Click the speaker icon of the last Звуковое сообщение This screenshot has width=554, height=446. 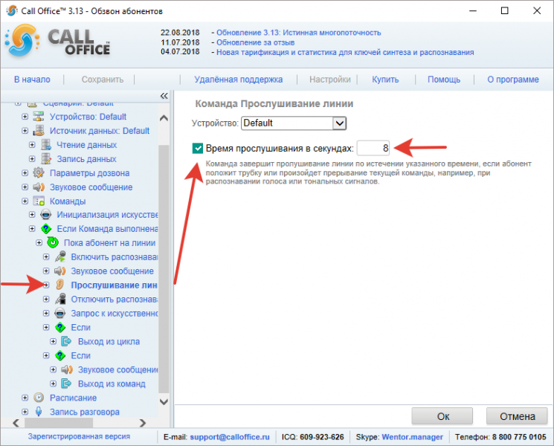pos(67,369)
